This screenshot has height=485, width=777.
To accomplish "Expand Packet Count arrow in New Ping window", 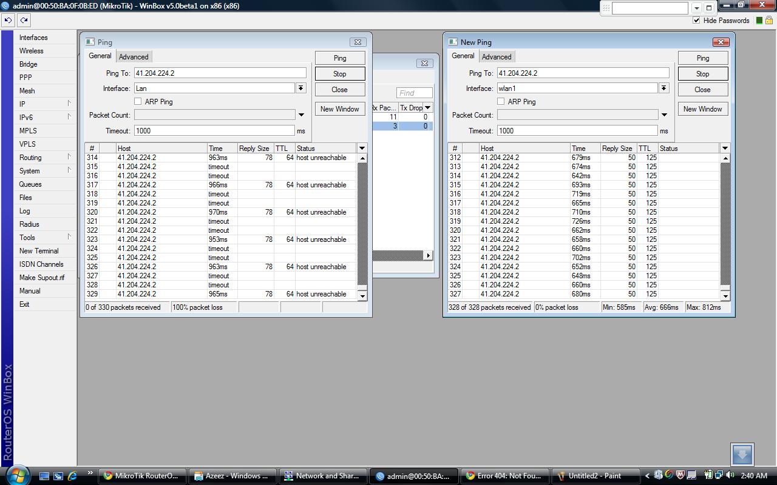I will click(664, 115).
